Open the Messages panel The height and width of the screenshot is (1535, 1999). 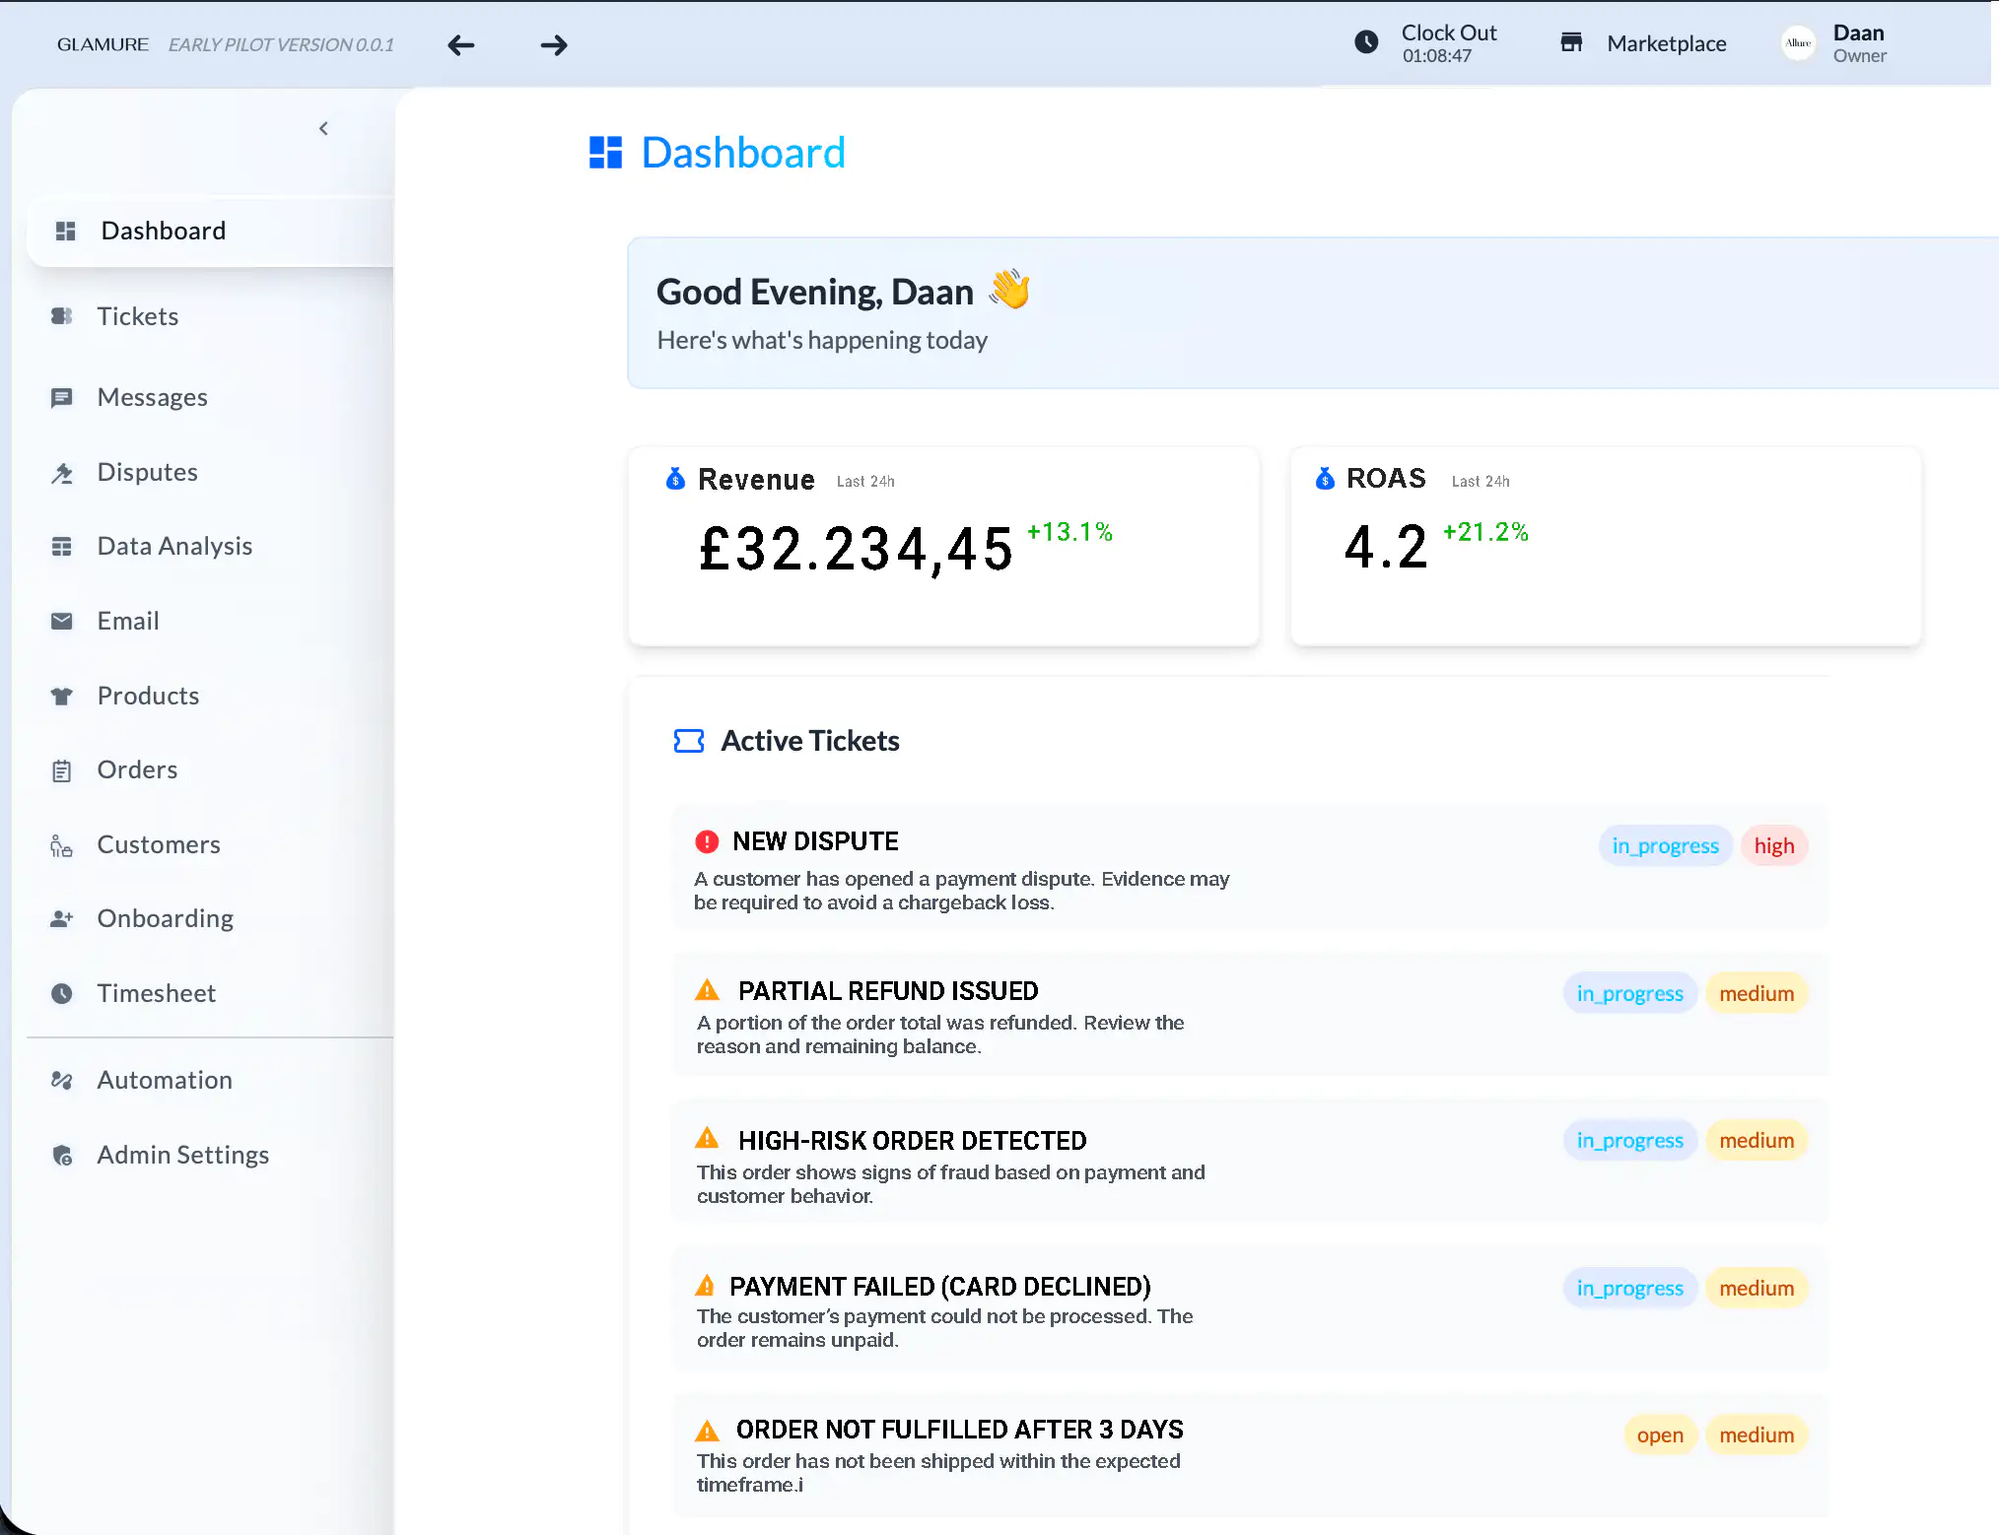152,397
